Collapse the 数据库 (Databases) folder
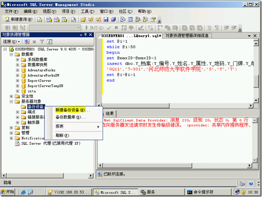The image size is (262, 197). click(x=11, y=54)
